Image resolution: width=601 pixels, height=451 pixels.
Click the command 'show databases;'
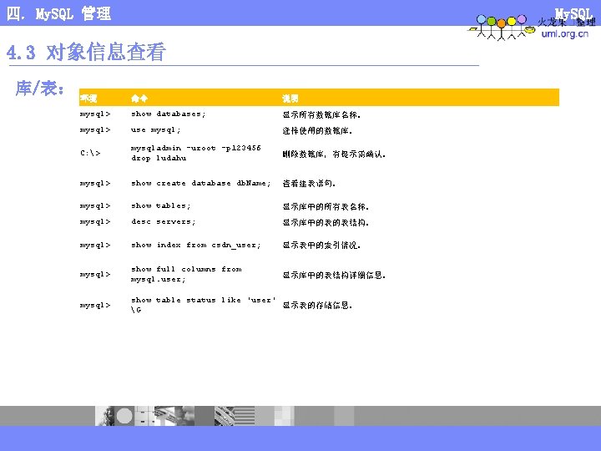169,114
